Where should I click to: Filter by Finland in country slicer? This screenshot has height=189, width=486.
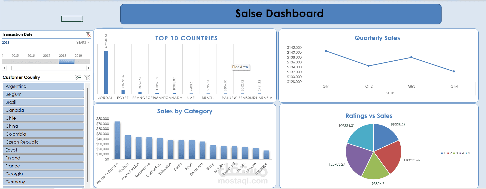coord(43,158)
